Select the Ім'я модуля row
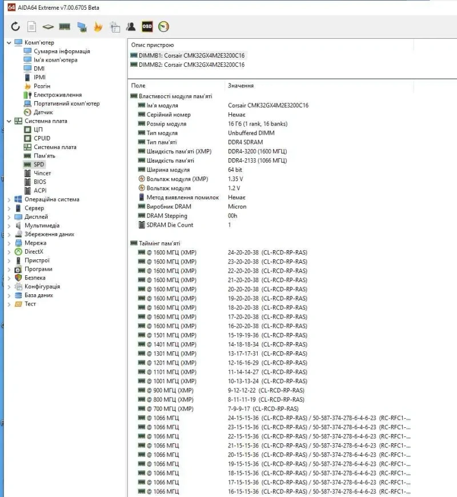 [223, 106]
